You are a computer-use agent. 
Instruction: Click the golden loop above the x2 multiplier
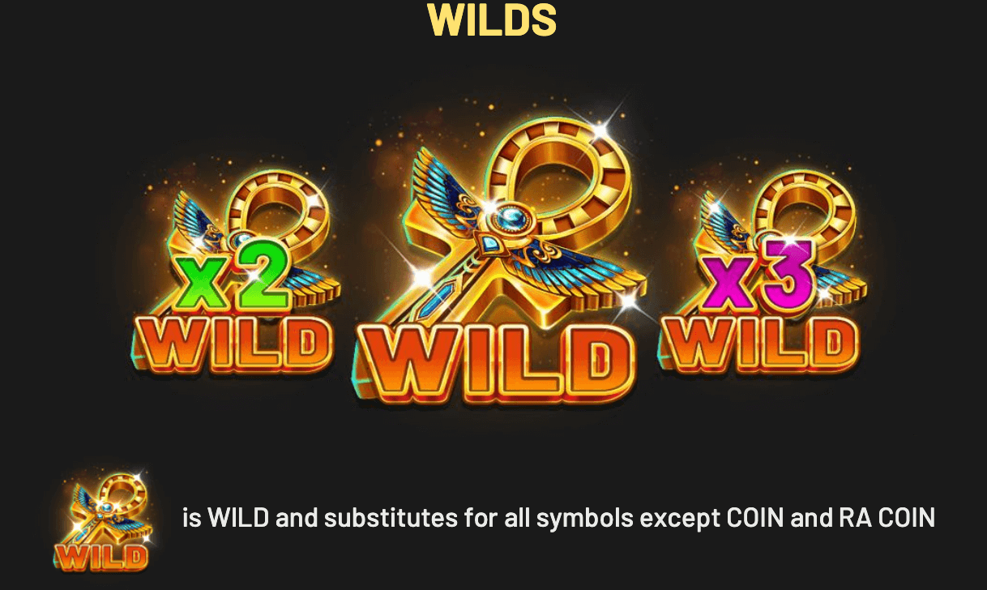(x=279, y=212)
